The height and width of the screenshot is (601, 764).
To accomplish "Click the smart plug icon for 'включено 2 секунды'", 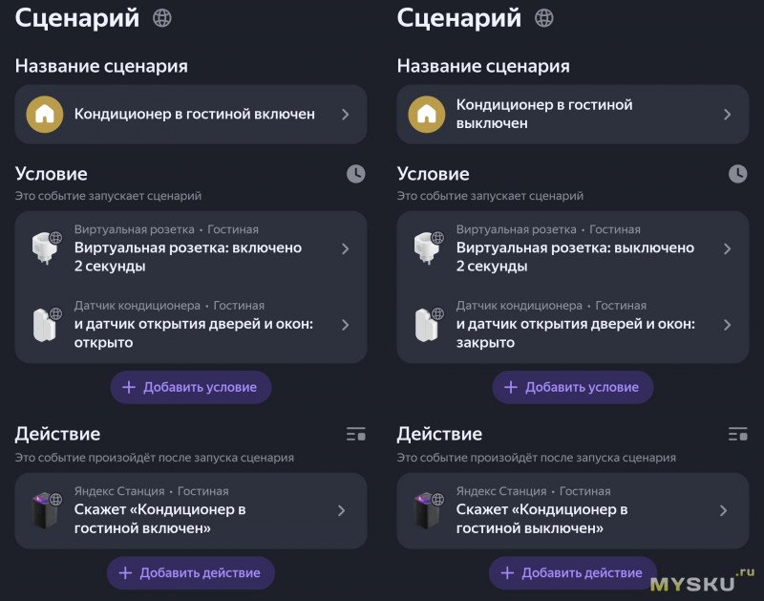I will 45,248.
